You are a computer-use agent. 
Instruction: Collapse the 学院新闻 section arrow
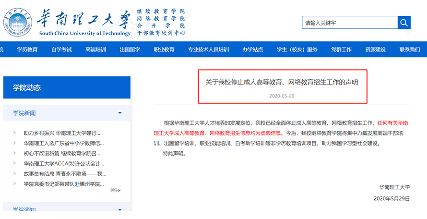click(x=120, y=113)
